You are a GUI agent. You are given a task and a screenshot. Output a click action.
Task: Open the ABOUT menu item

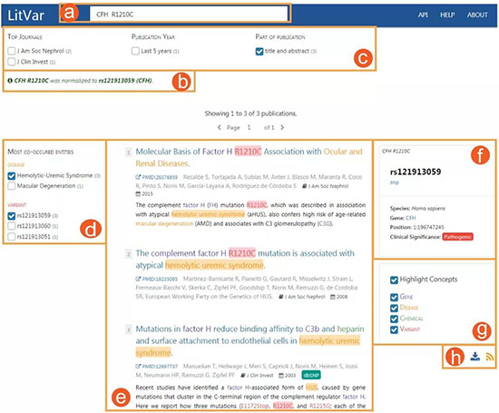[477, 15]
